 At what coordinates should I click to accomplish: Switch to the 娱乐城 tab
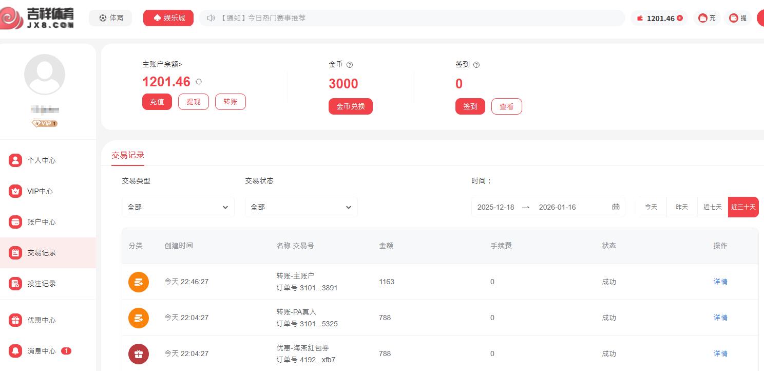pyautogui.click(x=168, y=18)
